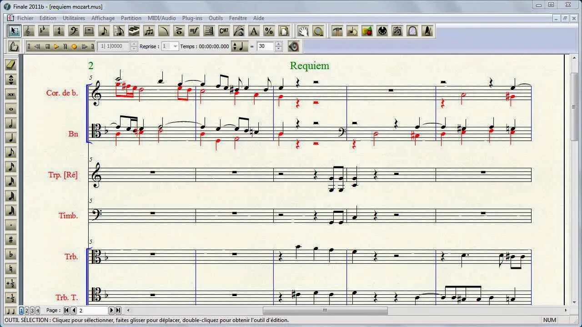Image resolution: width=582 pixels, height=327 pixels.
Task: Toggle half note duration in entry palette
Action: click(11, 123)
